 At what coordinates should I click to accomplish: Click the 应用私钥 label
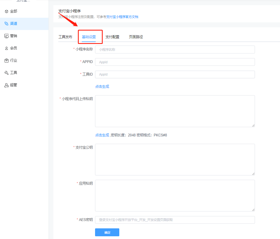point(86,183)
